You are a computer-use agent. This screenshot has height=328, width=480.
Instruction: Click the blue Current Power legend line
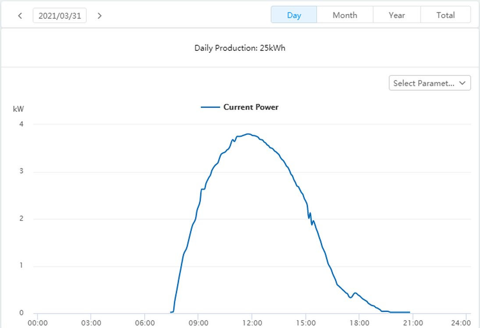(210, 107)
